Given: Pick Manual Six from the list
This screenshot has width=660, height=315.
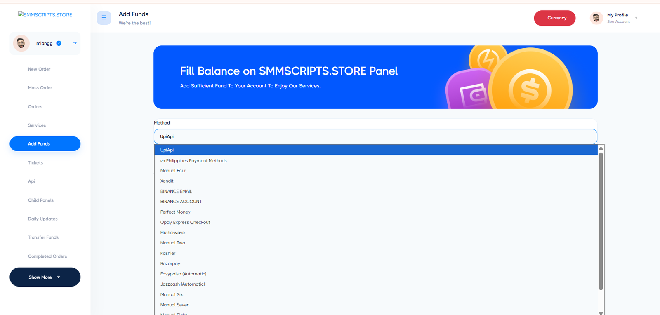Looking at the screenshot, I should [x=376, y=294].
